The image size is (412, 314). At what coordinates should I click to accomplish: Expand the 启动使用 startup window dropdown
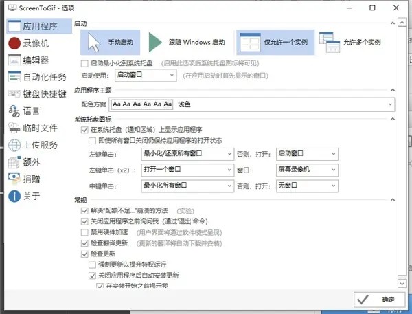(x=145, y=75)
